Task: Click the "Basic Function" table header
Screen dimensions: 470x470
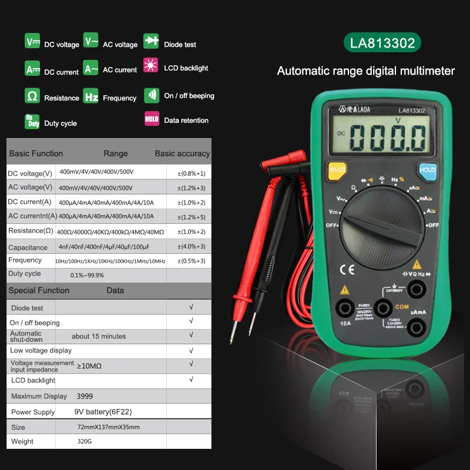Action: tap(36, 153)
